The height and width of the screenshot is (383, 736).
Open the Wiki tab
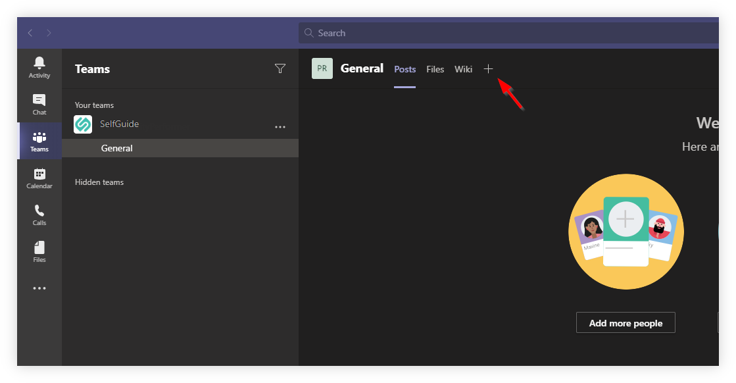(x=463, y=68)
